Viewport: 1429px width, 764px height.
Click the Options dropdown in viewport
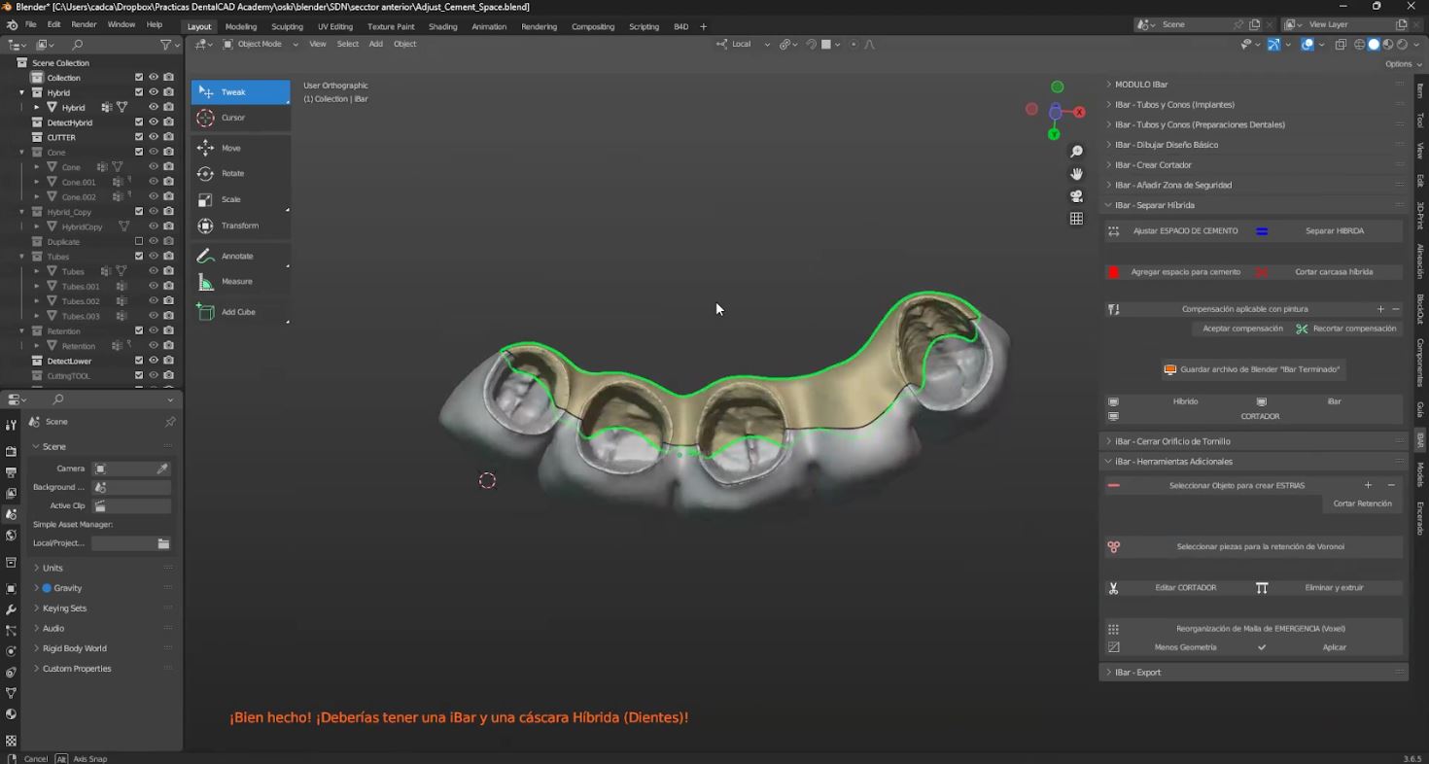(x=1404, y=64)
